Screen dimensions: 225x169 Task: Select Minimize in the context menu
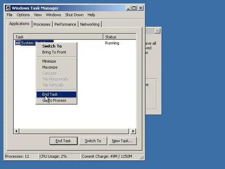pos(56,61)
